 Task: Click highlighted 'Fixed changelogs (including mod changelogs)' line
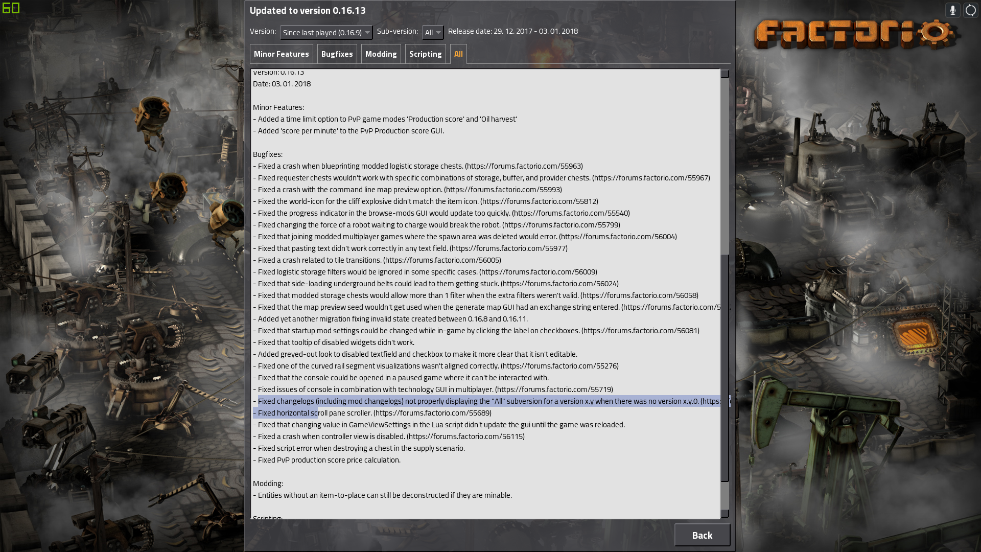point(486,401)
